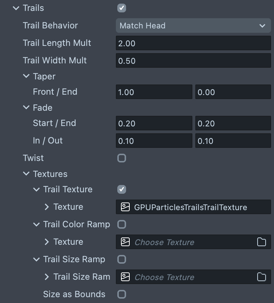The width and height of the screenshot is (274, 303).
Task: Open the Trail Behavior dropdown
Action: 193,25
